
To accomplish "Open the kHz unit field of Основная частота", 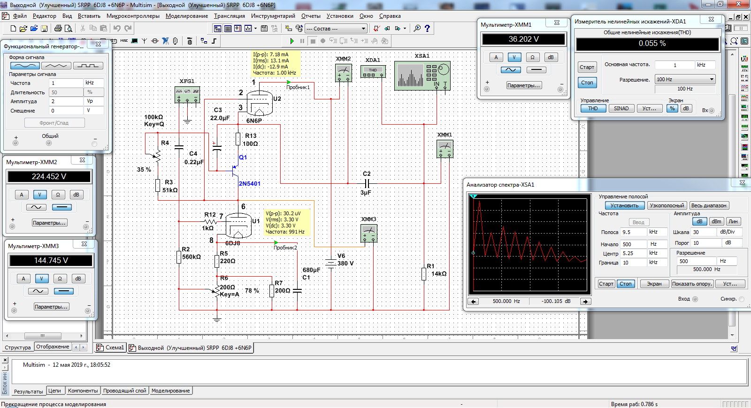I will [705, 65].
